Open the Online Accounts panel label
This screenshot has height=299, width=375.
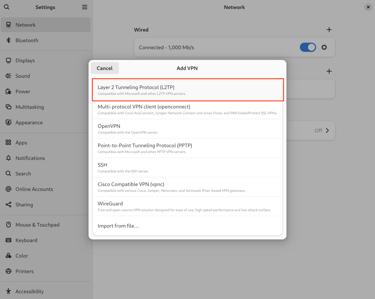34,189
